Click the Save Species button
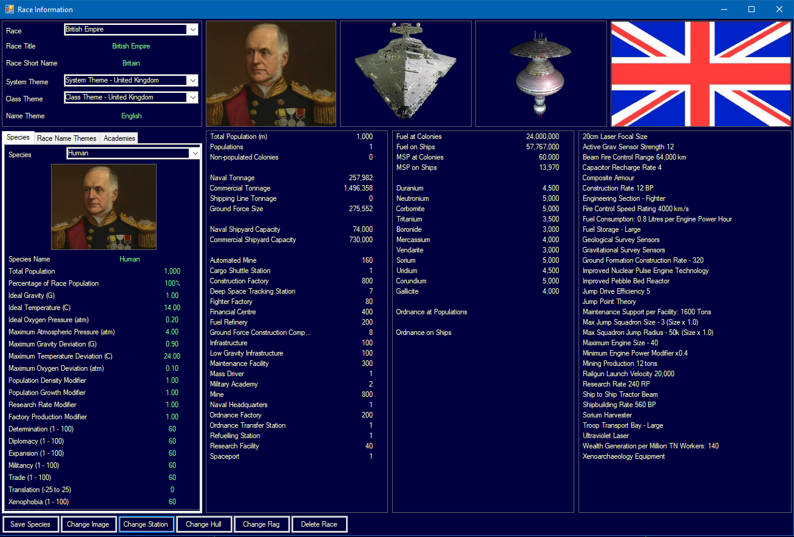This screenshot has height=537, width=794. 31,524
